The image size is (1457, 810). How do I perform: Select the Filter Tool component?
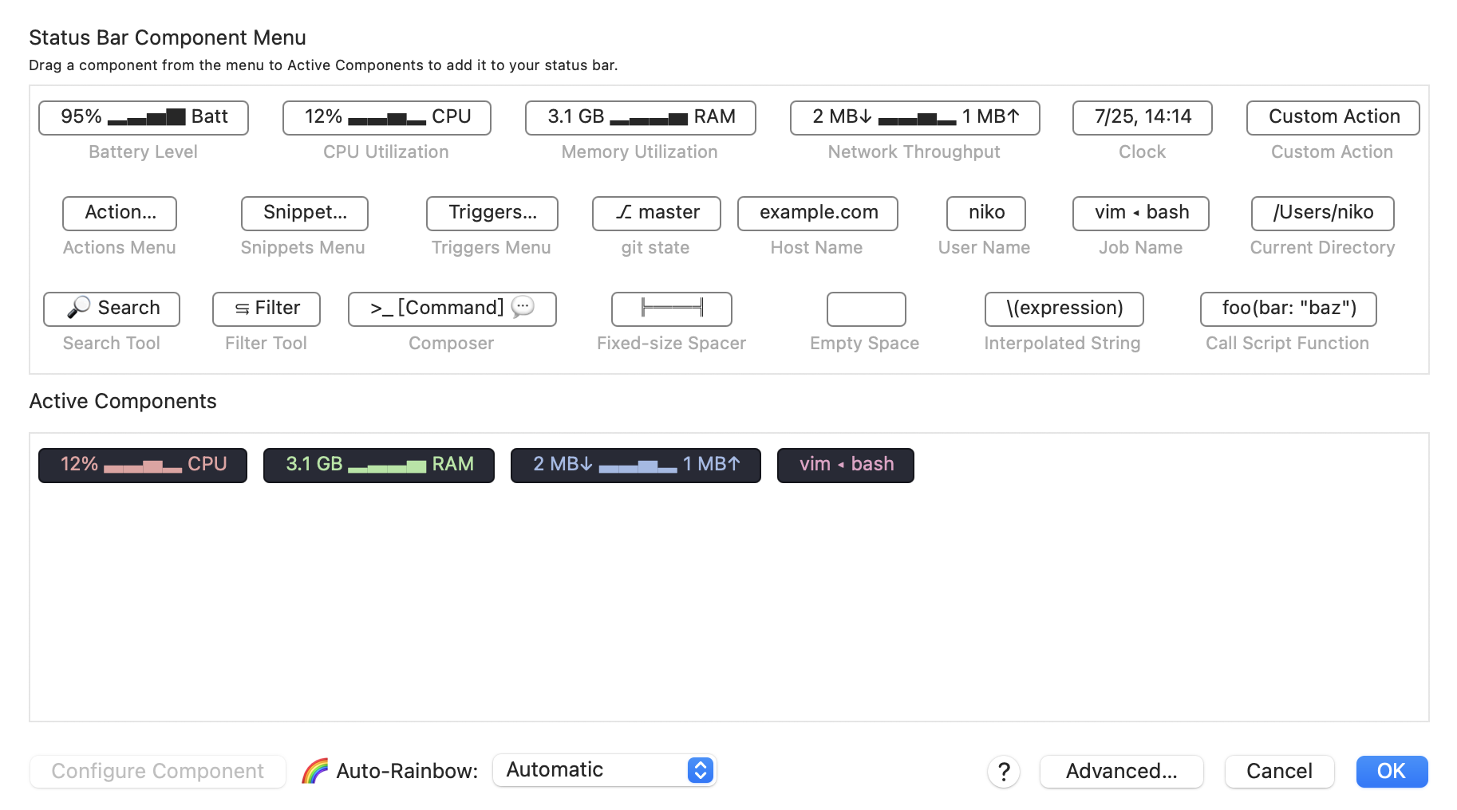coord(267,309)
